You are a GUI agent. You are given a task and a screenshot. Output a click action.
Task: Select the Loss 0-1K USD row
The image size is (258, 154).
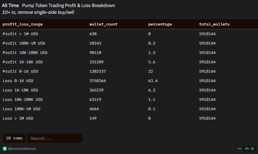129,81
